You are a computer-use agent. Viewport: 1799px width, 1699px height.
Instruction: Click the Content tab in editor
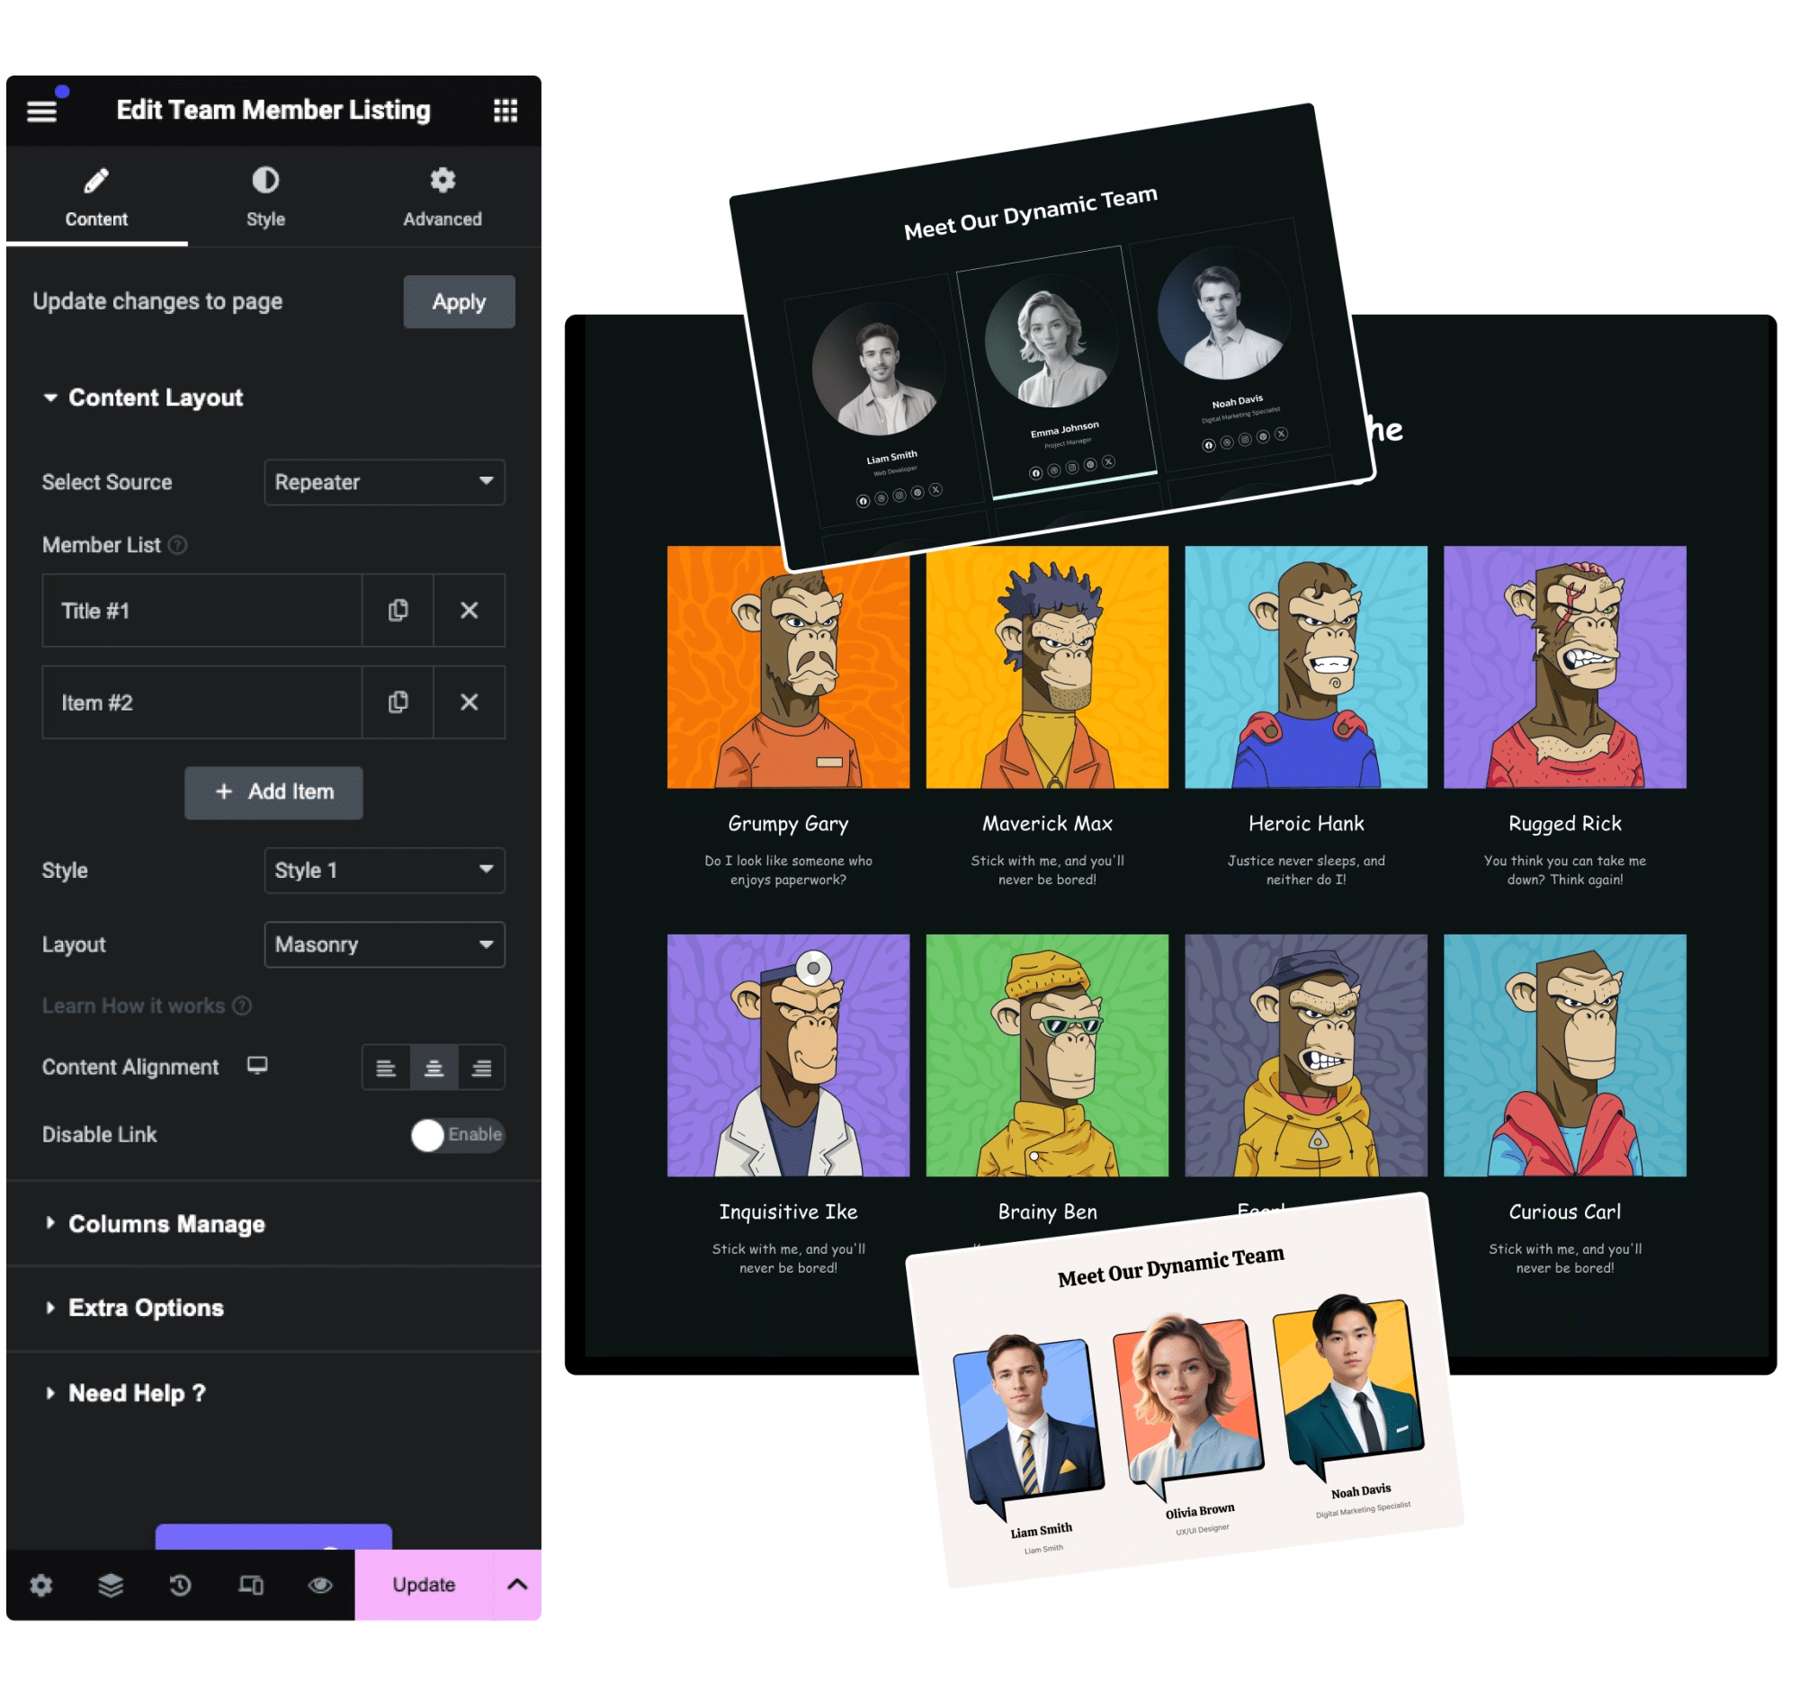(x=95, y=196)
